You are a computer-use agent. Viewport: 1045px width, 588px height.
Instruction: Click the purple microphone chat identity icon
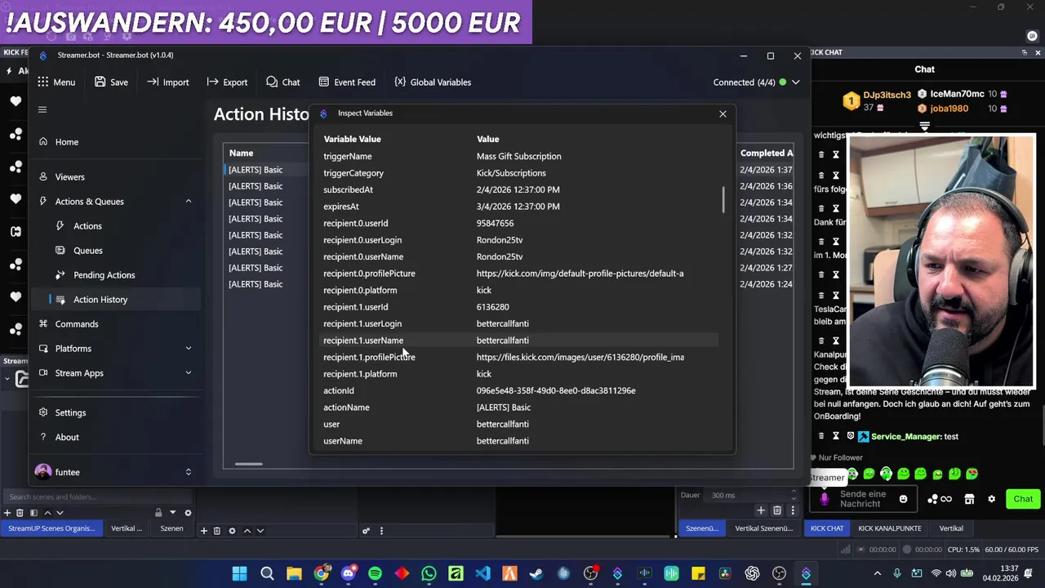pyautogui.click(x=824, y=499)
